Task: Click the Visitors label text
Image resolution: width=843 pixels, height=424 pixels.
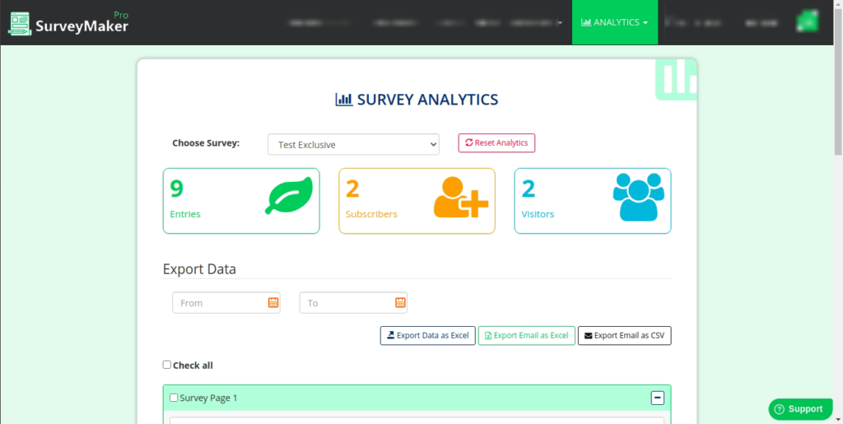Action: point(538,214)
